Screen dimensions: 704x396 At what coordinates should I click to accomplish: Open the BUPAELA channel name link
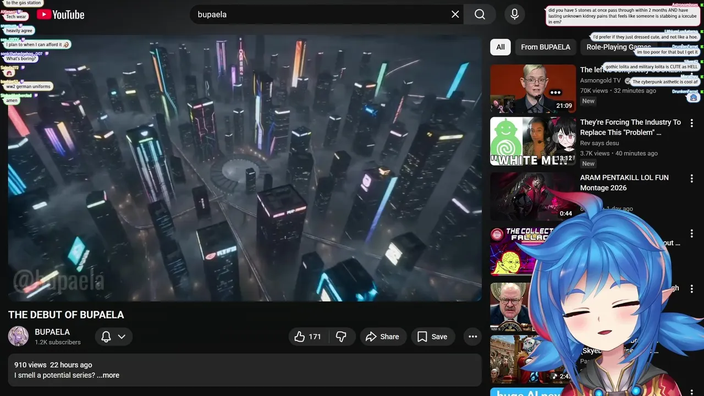click(52, 332)
